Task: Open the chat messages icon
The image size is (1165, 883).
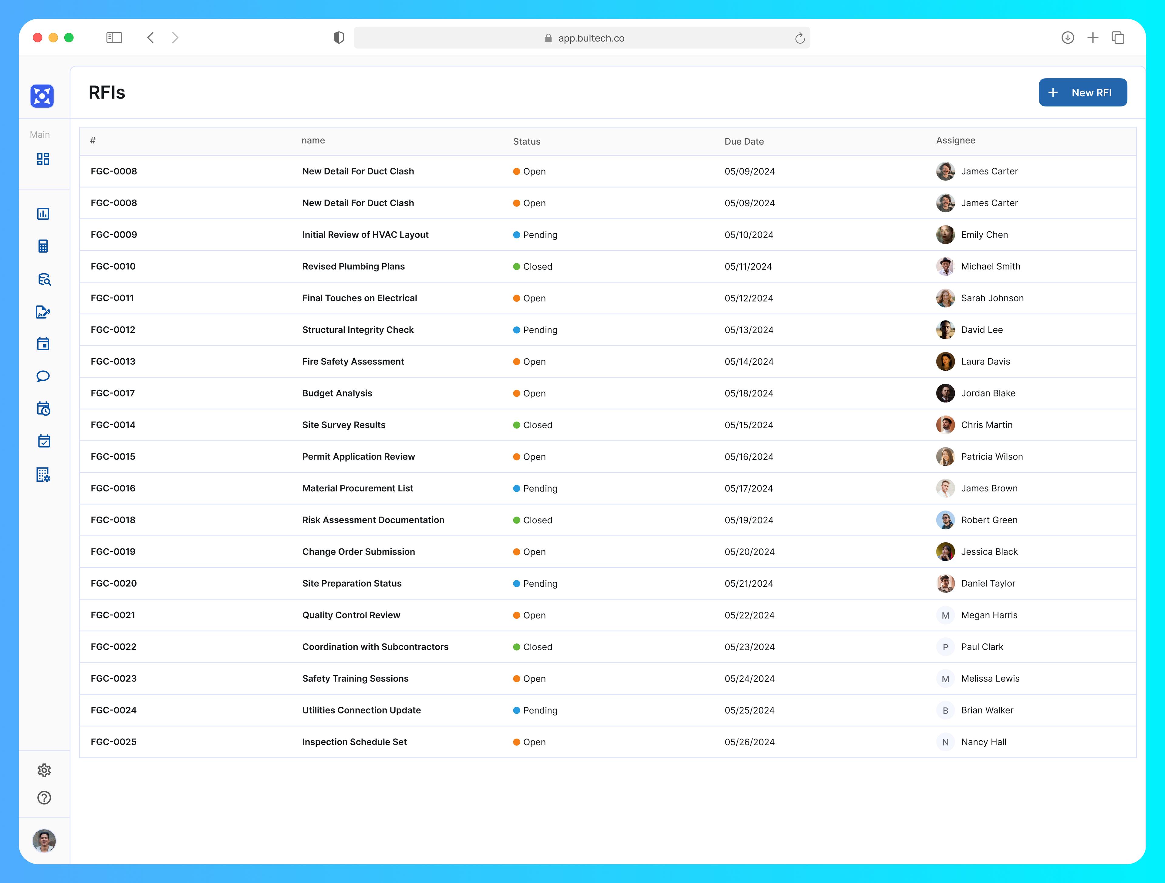Action: pyautogui.click(x=43, y=376)
